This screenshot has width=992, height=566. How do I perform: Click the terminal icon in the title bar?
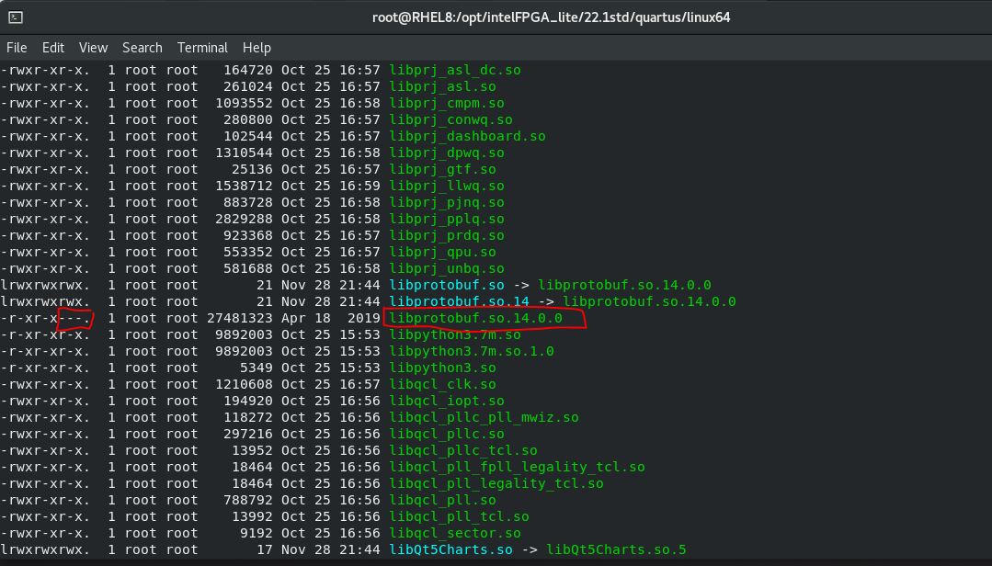click(x=15, y=17)
